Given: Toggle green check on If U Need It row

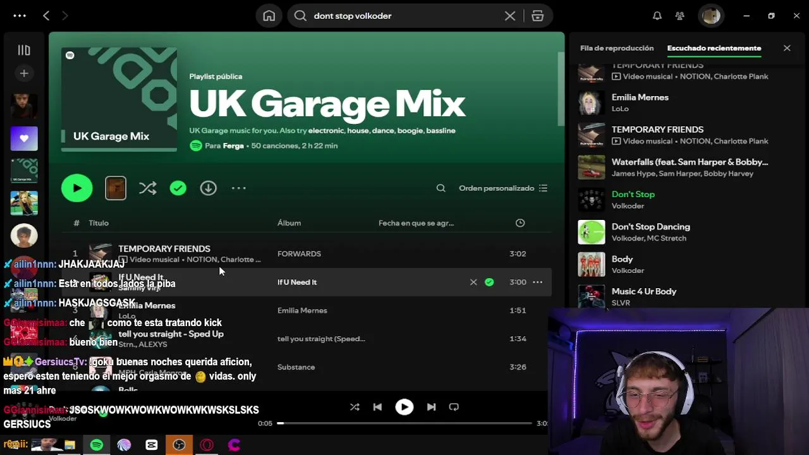Looking at the screenshot, I should pyautogui.click(x=489, y=282).
